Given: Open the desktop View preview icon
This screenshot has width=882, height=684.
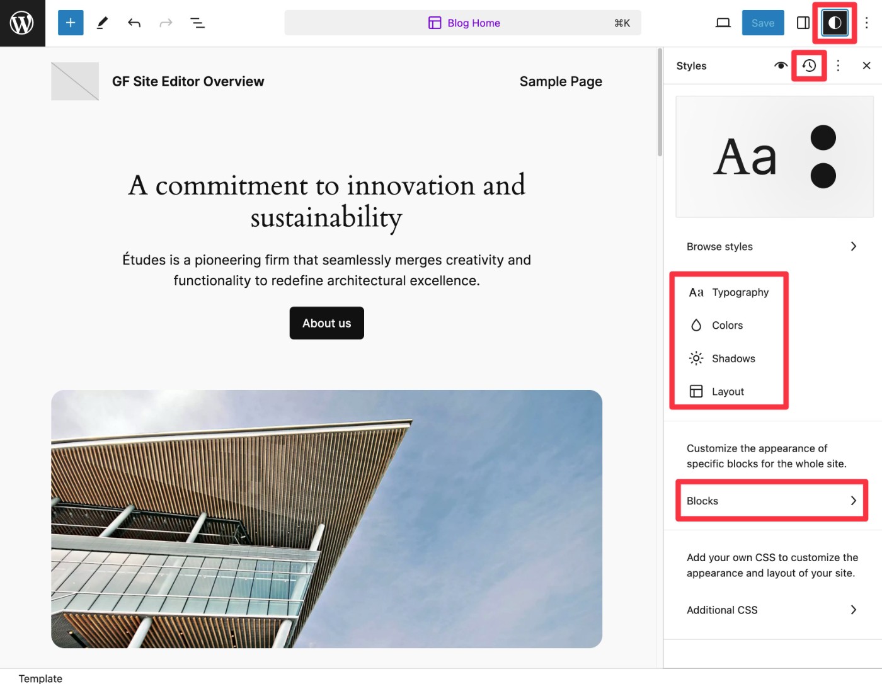Looking at the screenshot, I should (723, 23).
